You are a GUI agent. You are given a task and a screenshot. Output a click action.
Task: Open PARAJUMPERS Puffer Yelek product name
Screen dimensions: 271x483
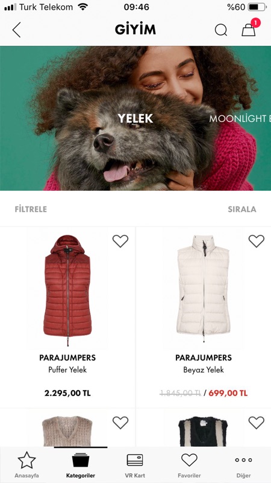(67, 364)
